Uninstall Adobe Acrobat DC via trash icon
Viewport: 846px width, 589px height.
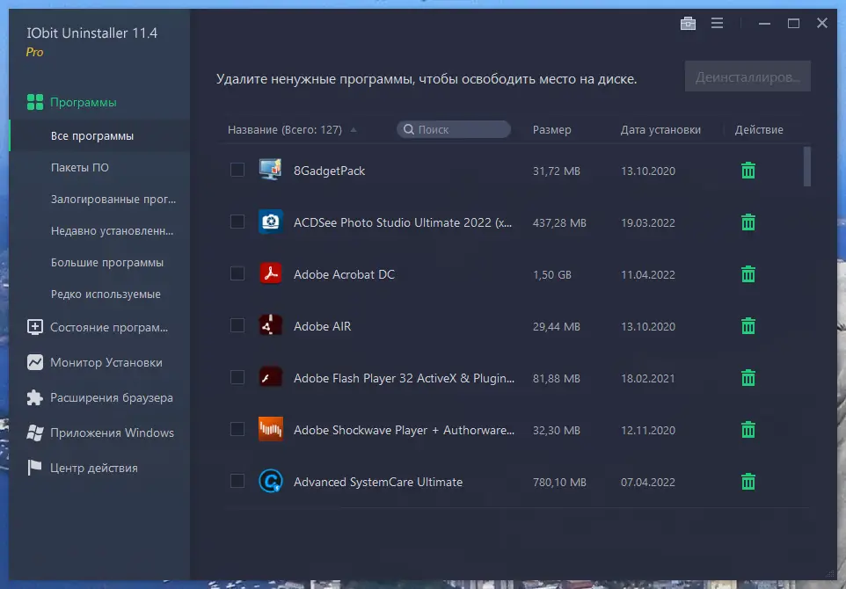point(748,274)
